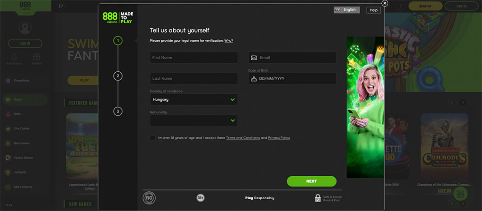Click the Safe & Secure padlock icon
This screenshot has height=211, width=482.
(318, 198)
